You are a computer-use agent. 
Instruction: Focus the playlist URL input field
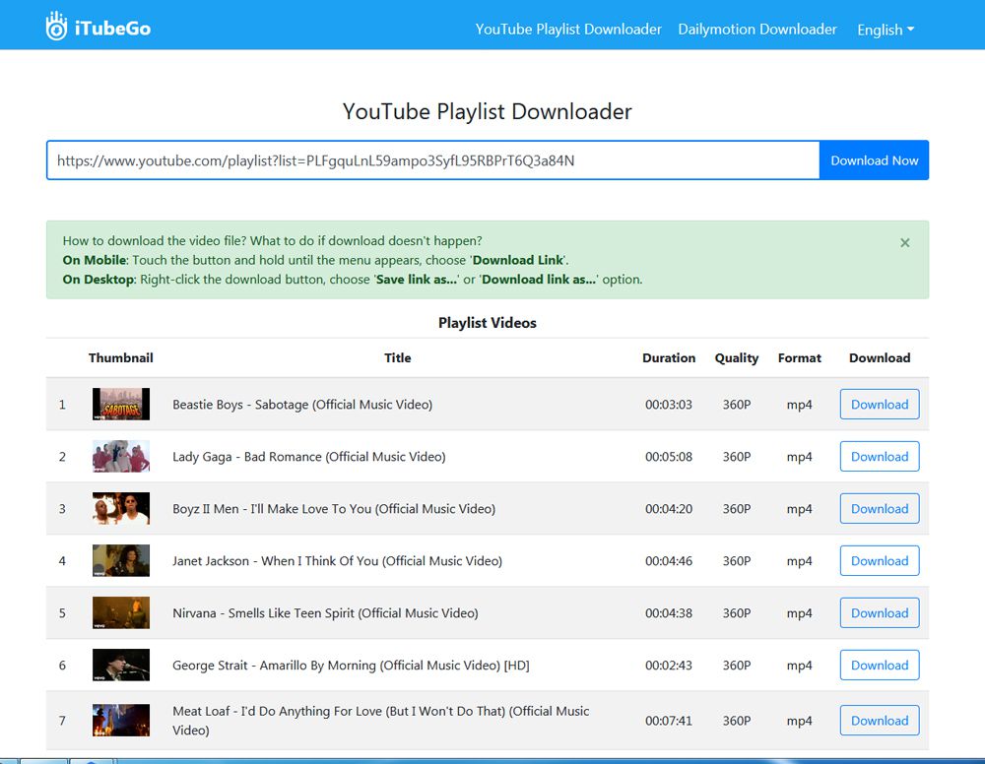tap(432, 160)
